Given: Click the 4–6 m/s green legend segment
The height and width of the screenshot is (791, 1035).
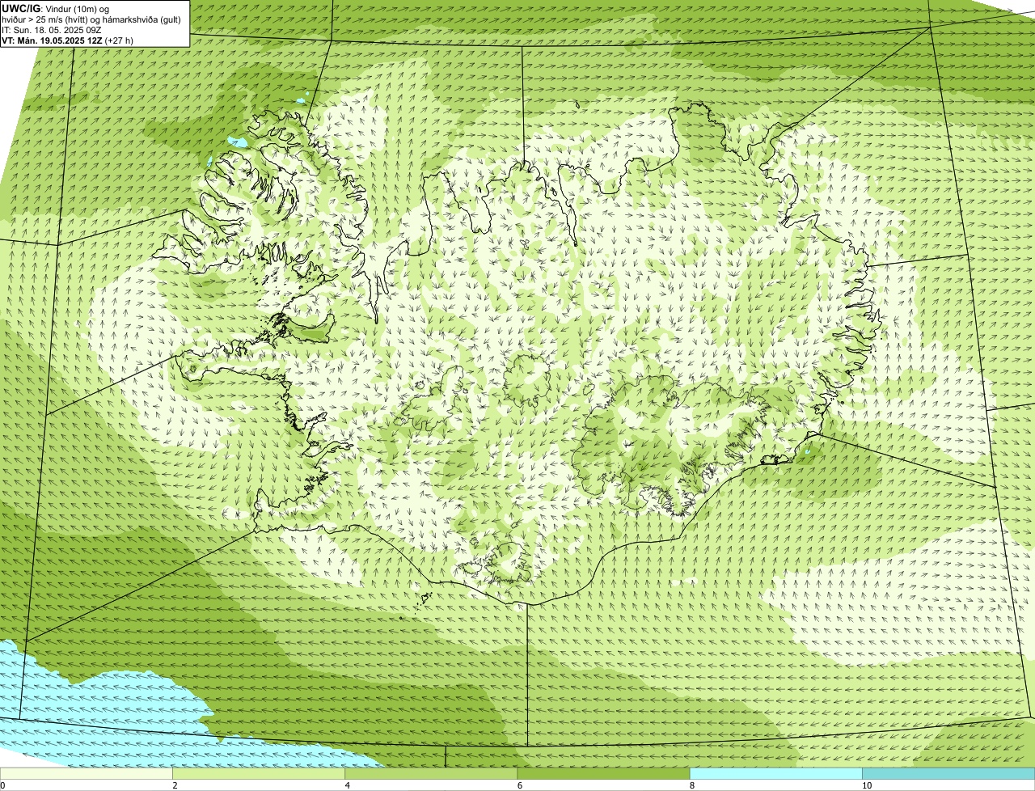Looking at the screenshot, I should point(430,773).
